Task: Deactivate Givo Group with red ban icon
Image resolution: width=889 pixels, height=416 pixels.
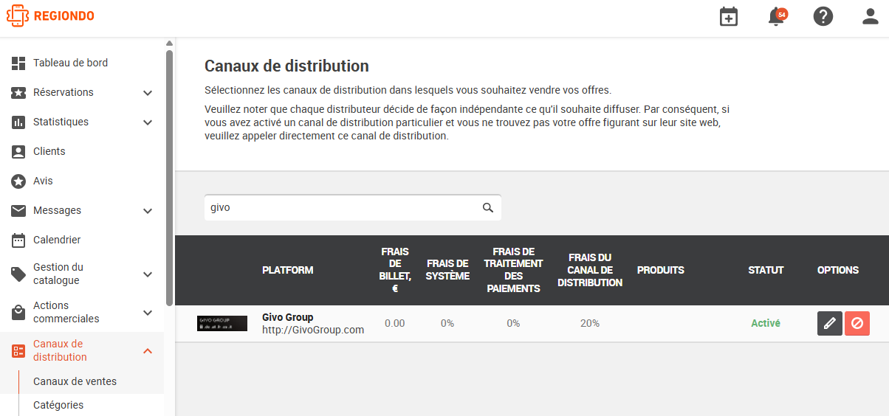Action: tap(857, 323)
